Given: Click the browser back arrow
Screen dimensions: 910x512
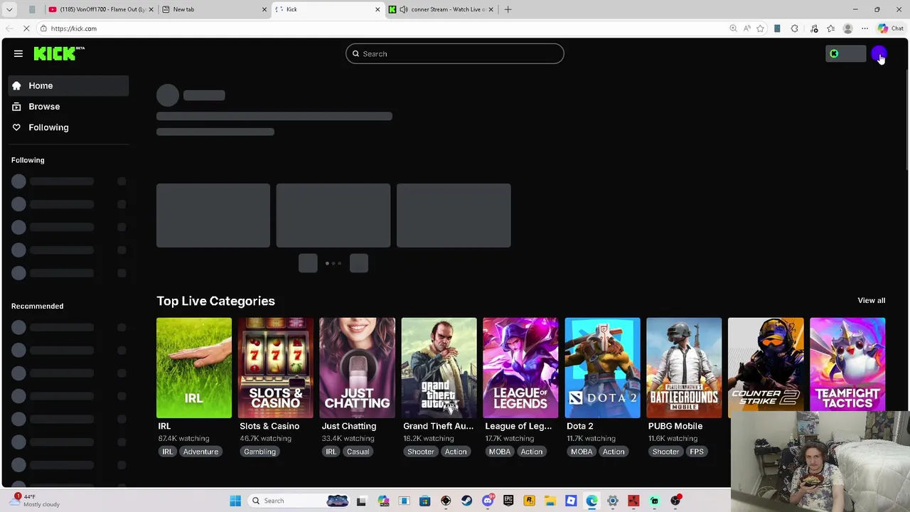Looking at the screenshot, I should (9, 28).
